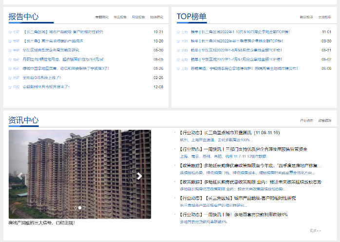Click the note icon beside 丹阳挂出 report

pos(10,60)
